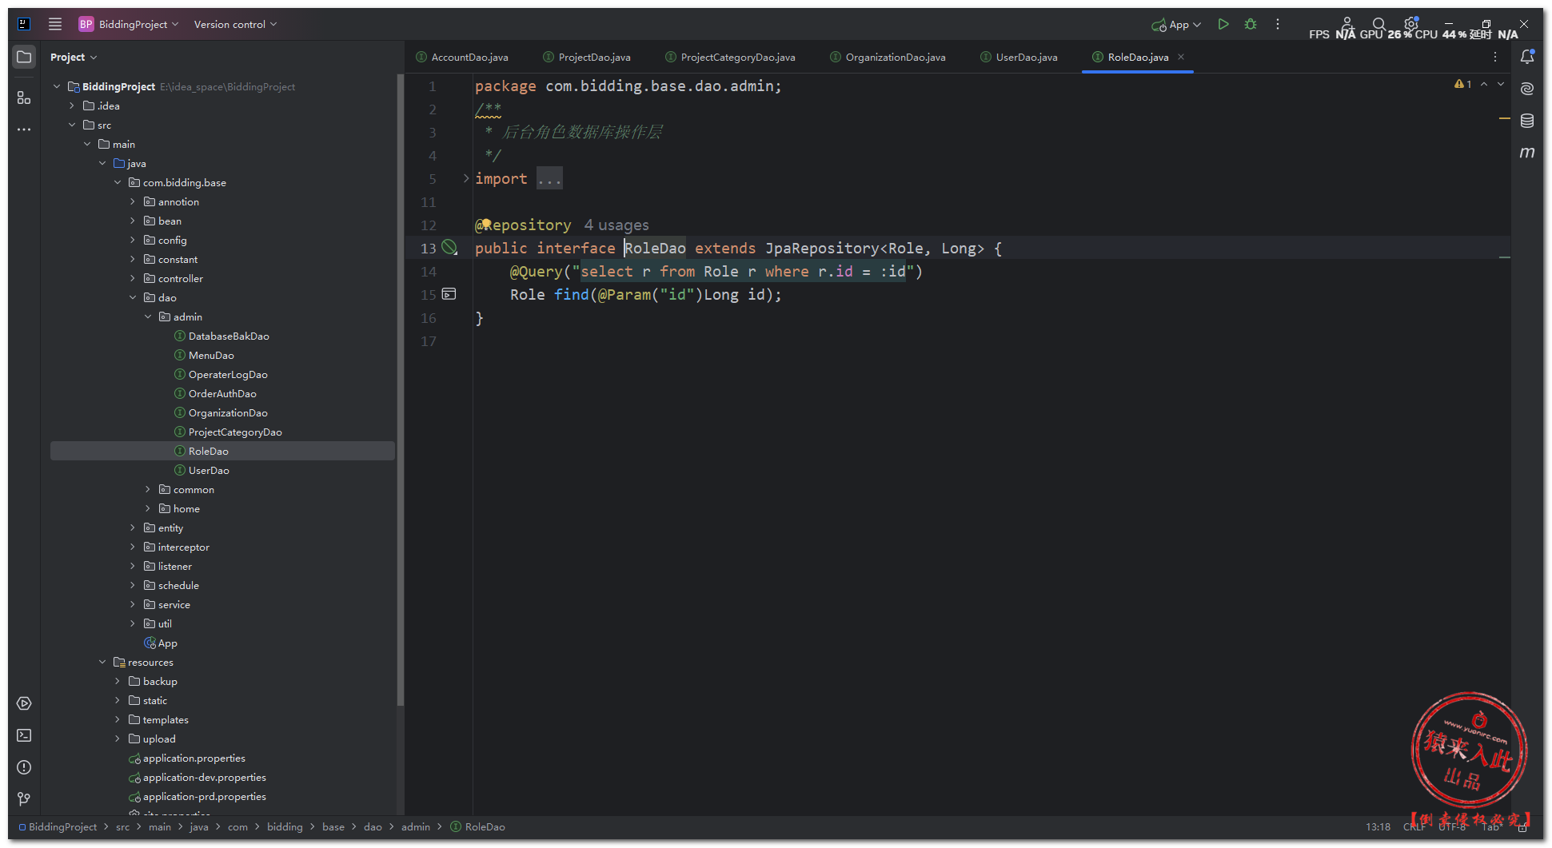Open the Terminal tool window
The image size is (1552, 848).
tap(24, 735)
